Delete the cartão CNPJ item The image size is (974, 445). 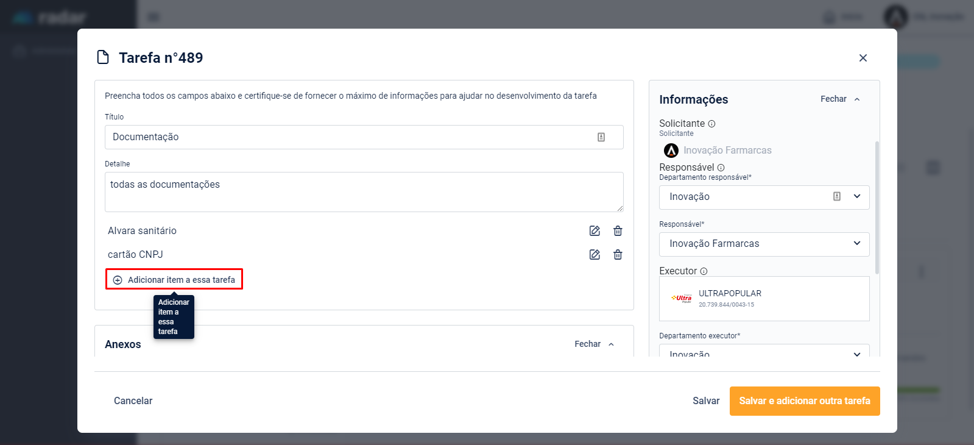click(x=618, y=255)
